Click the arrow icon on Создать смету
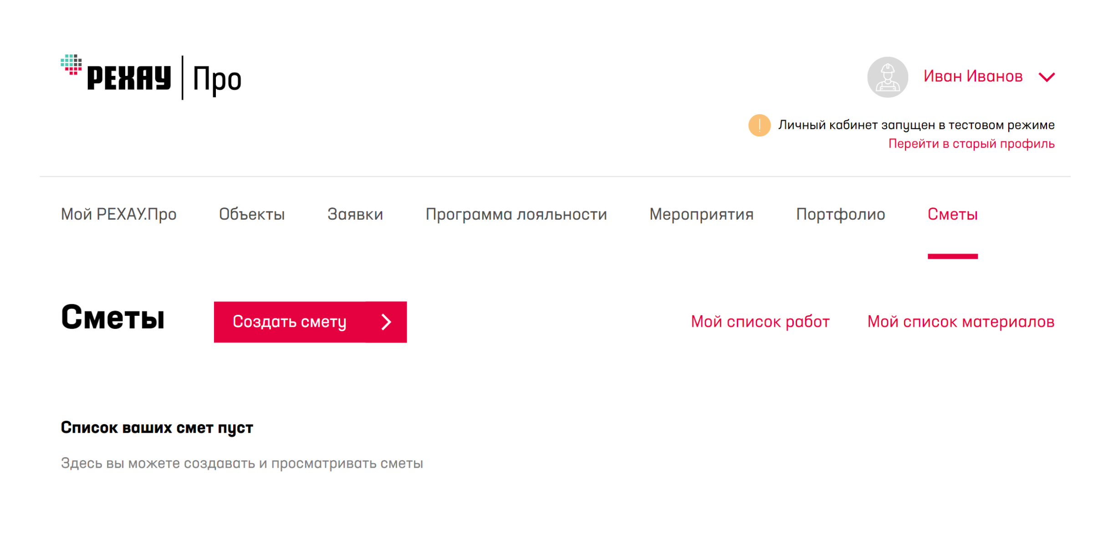Screen dimensions: 1093x546 tap(386, 322)
